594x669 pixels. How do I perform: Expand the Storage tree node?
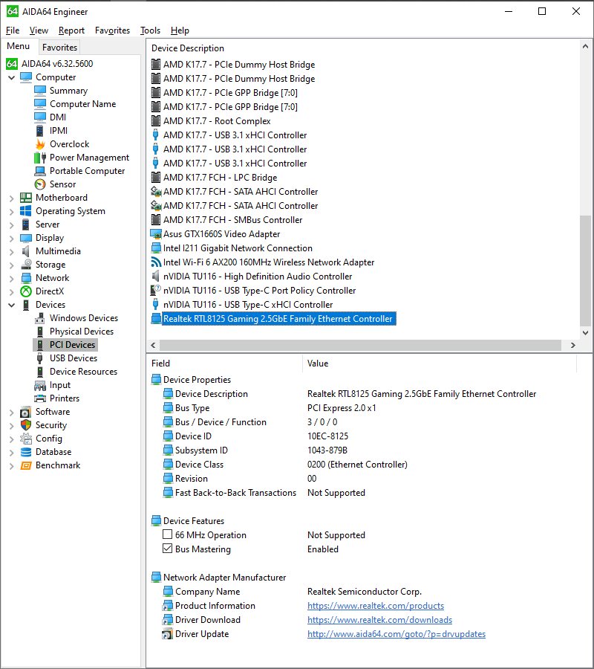[x=11, y=265]
